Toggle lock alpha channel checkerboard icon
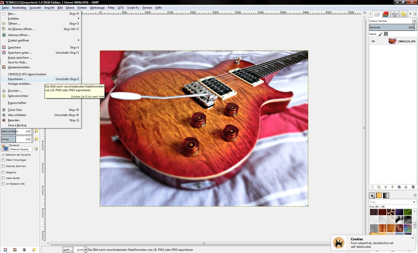The height and width of the screenshot is (253, 418). [x=386, y=34]
